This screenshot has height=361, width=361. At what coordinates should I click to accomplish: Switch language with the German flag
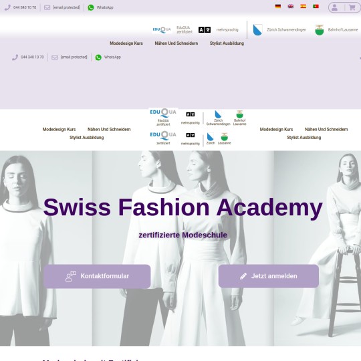(278, 6)
